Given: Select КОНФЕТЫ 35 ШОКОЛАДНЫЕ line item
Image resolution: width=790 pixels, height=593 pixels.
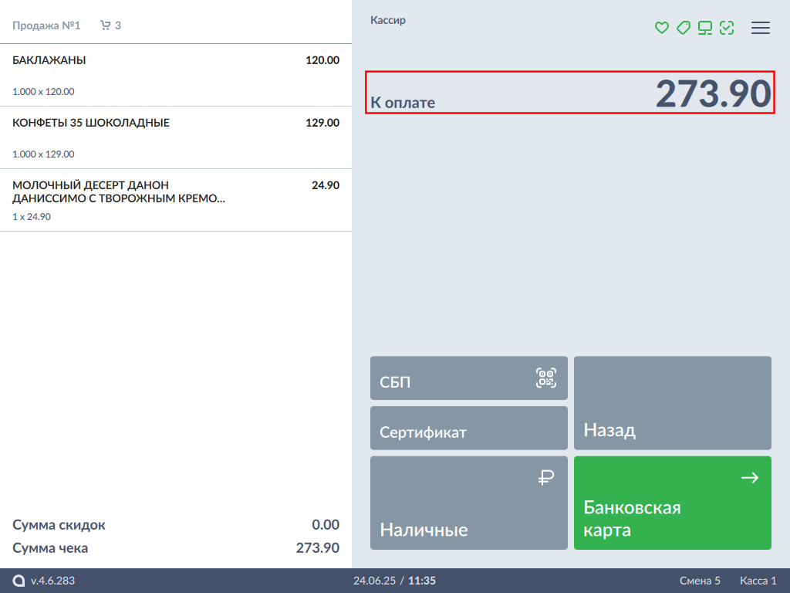Looking at the screenshot, I should click(x=176, y=137).
